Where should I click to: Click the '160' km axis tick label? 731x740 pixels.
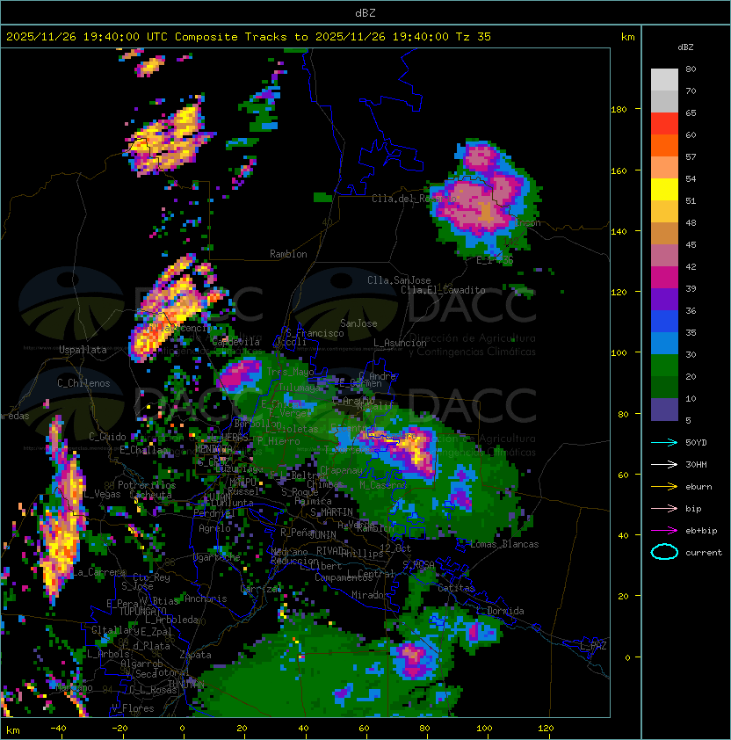point(619,170)
